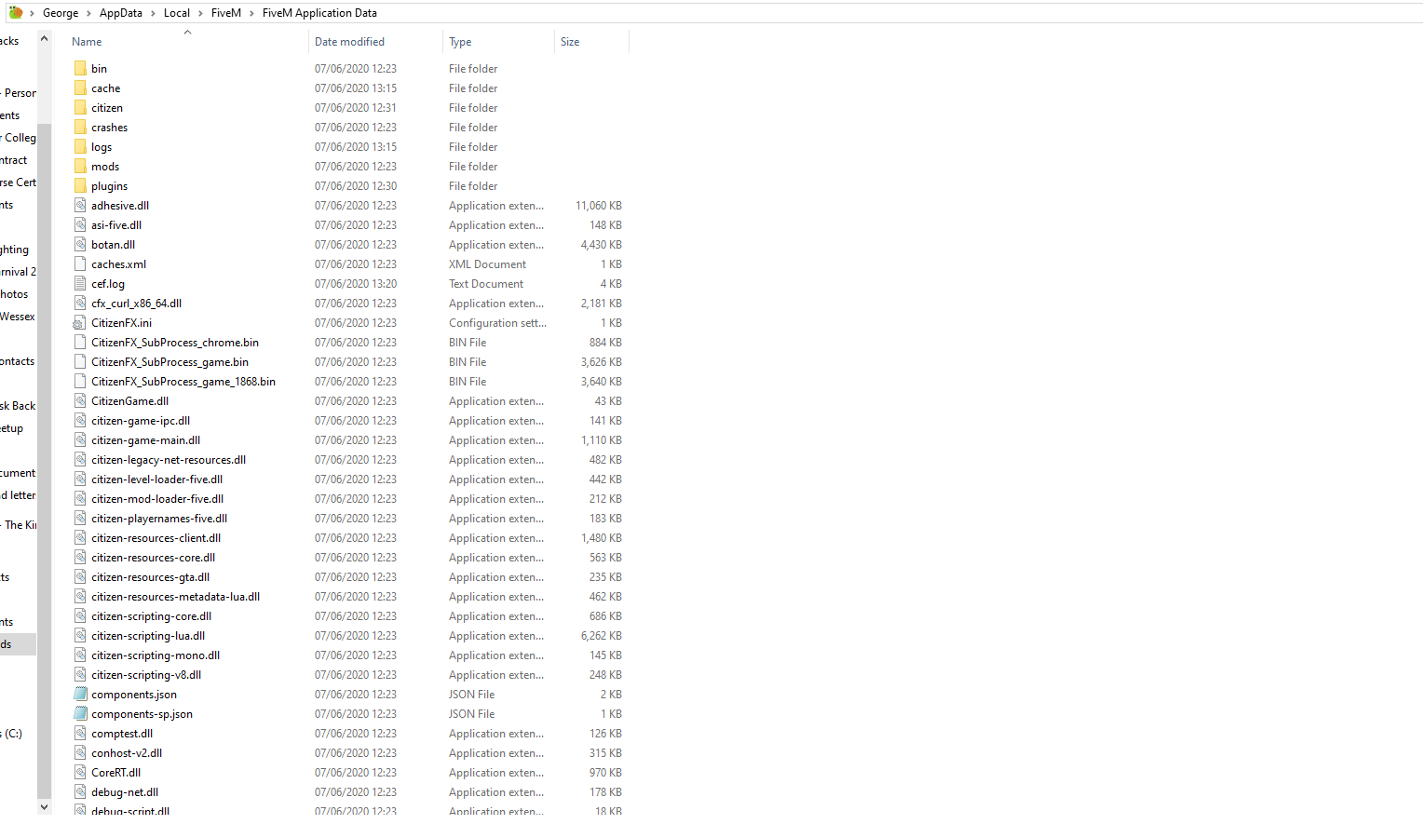
Task: Select citizen-scripting-v8.dll file name
Action: point(146,674)
